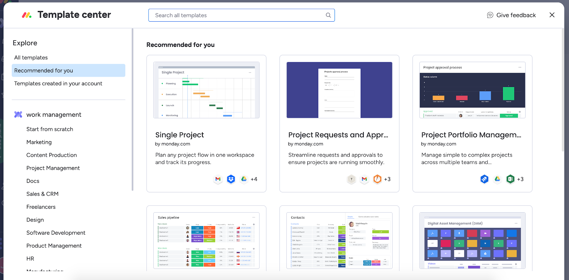Open the Project Portfolio Management preview image
The image size is (569, 280).
tap(472, 90)
